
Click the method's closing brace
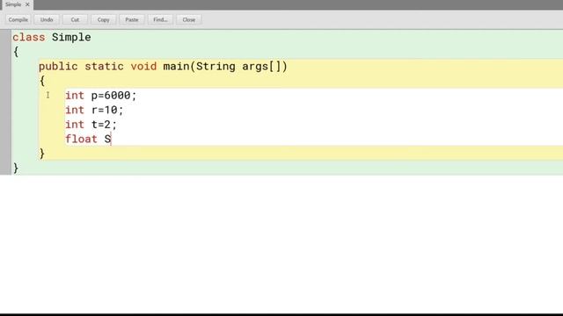point(42,154)
